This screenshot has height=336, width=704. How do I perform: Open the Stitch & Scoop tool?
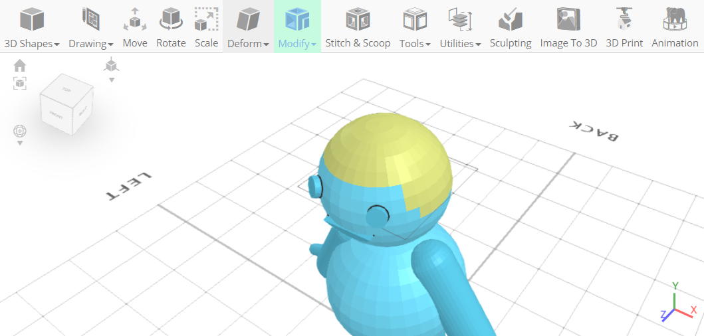pyautogui.click(x=358, y=27)
